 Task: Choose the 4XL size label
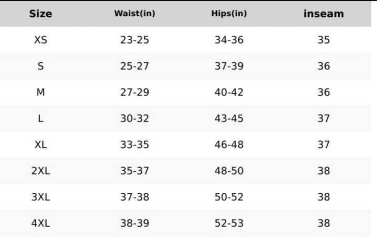point(40,223)
